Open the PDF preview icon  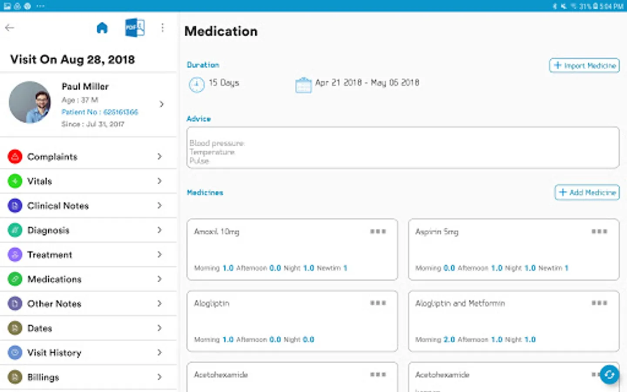click(135, 28)
